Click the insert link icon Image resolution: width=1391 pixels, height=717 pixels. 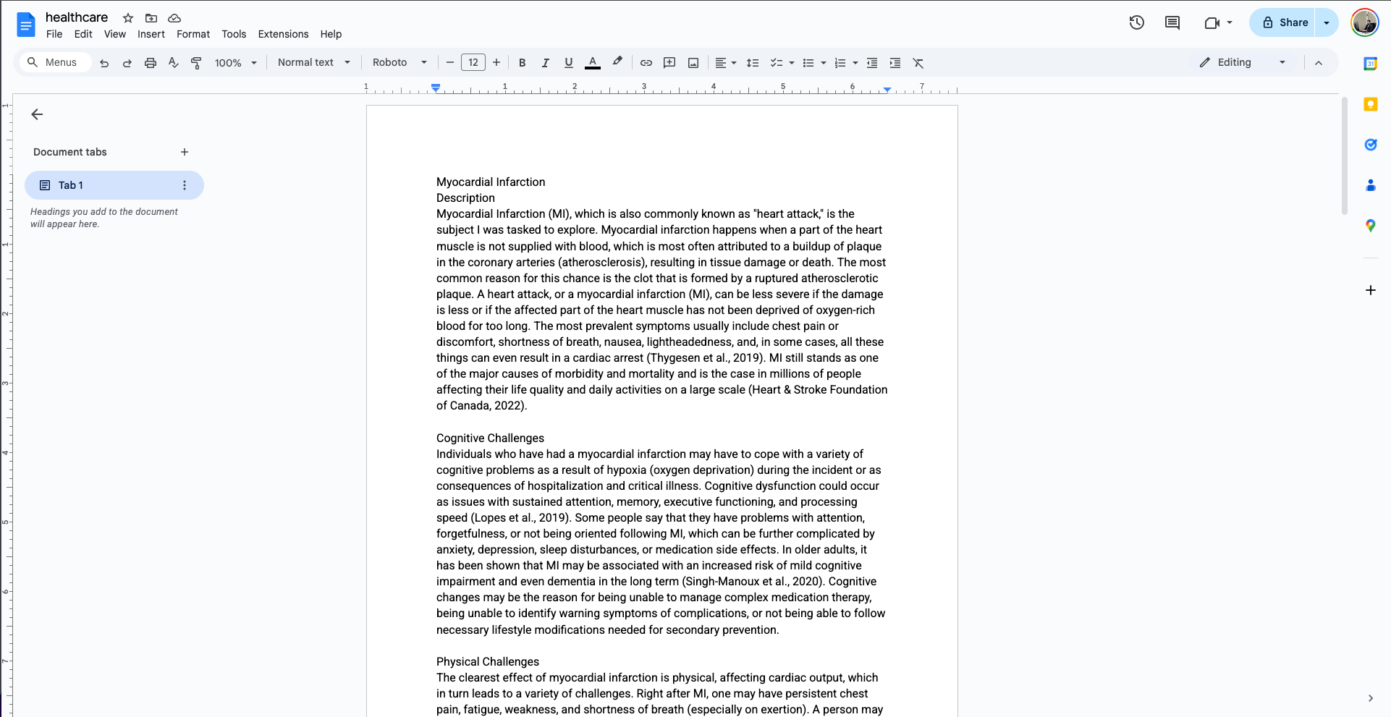[x=646, y=63]
